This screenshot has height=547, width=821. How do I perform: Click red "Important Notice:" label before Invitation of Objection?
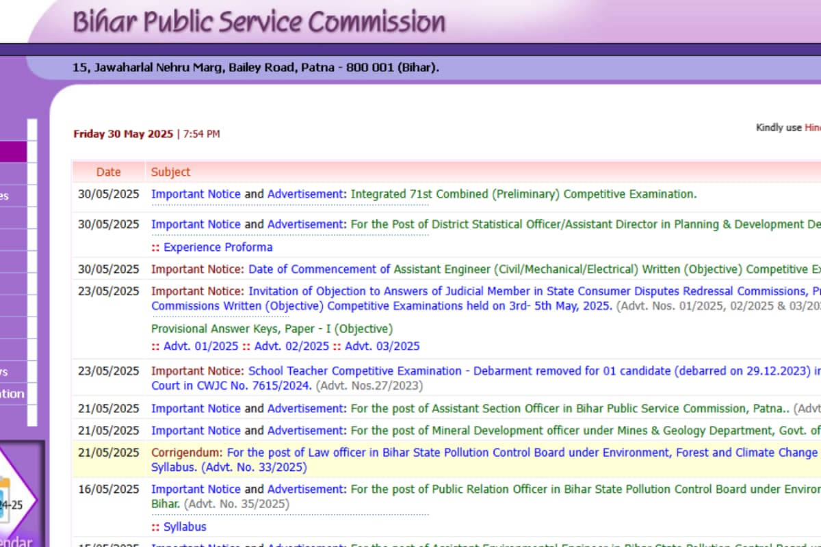click(x=198, y=291)
